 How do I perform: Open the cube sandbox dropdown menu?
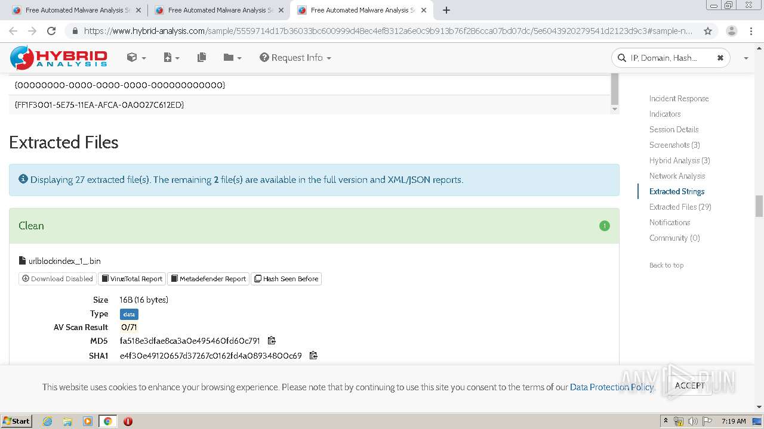pyautogui.click(x=136, y=57)
